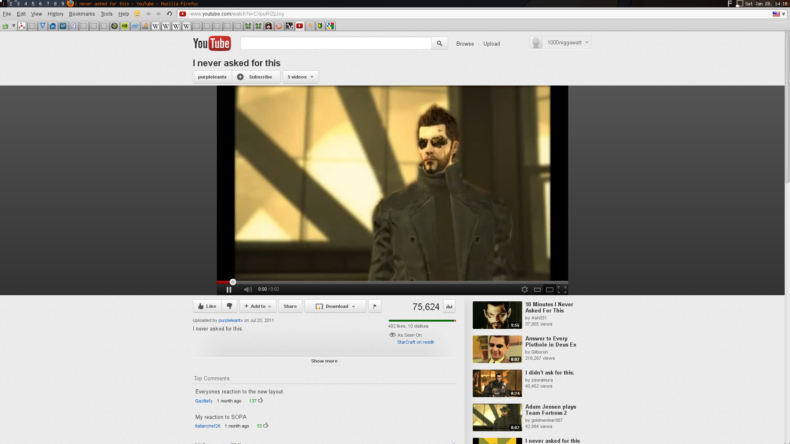The height and width of the screenshot is (444, 790).
Task: Click the Firefox icon in the title bar
Action: (x=70, y=4)
